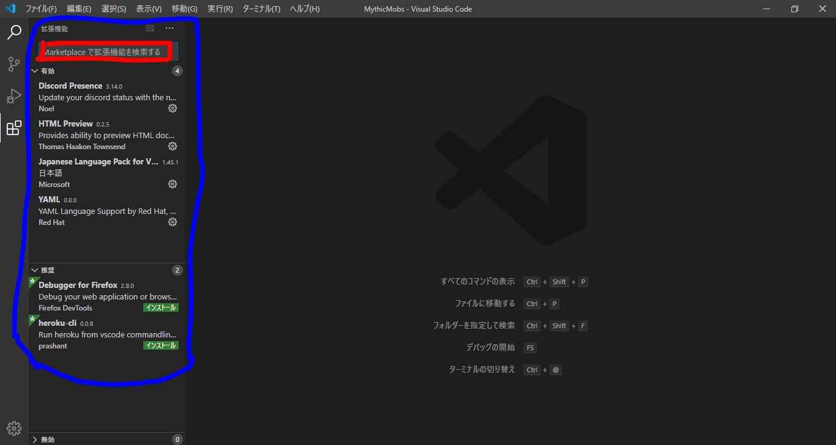836x445 pixels.
Task: Click the デバッグの開始 label
Action: [x=490, y=347]
